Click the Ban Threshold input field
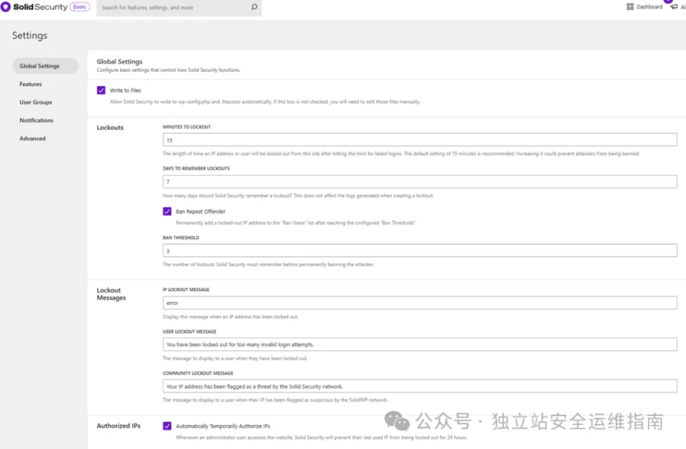The width and height of the screenshot is (686, 449). [419, 250]
